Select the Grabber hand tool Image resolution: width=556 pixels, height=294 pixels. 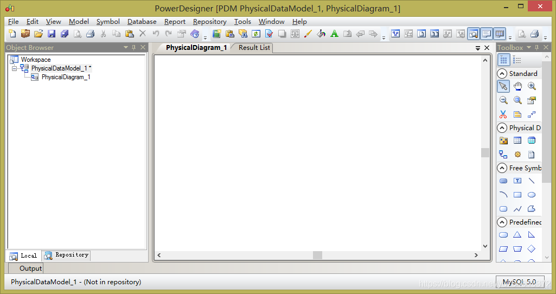pos(517,86)
